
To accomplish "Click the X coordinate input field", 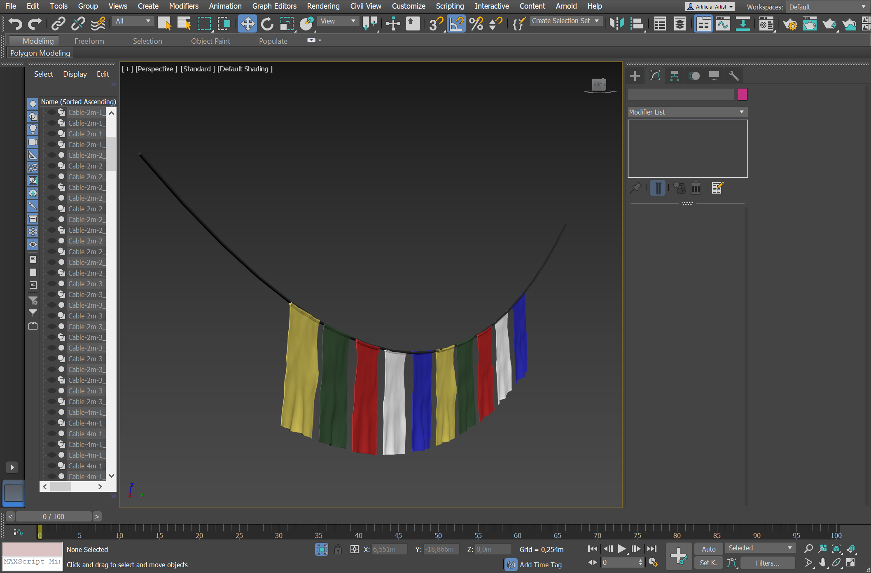I will pos(389,549).
